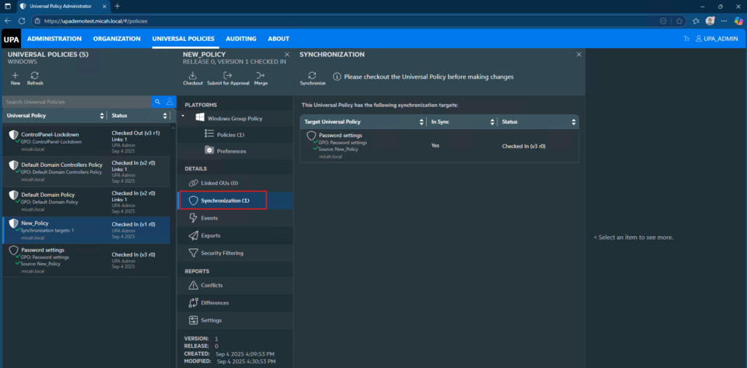The image size is (747, 368).
Task: Click the Search Universal Policies field
Action: (77, 102)
